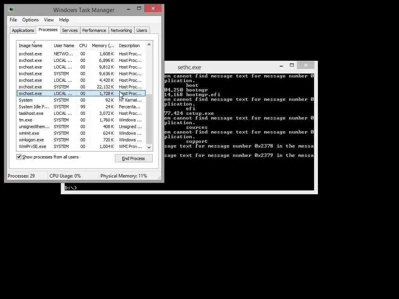Click the D:\> prompt in sethc.exe console

71,188
